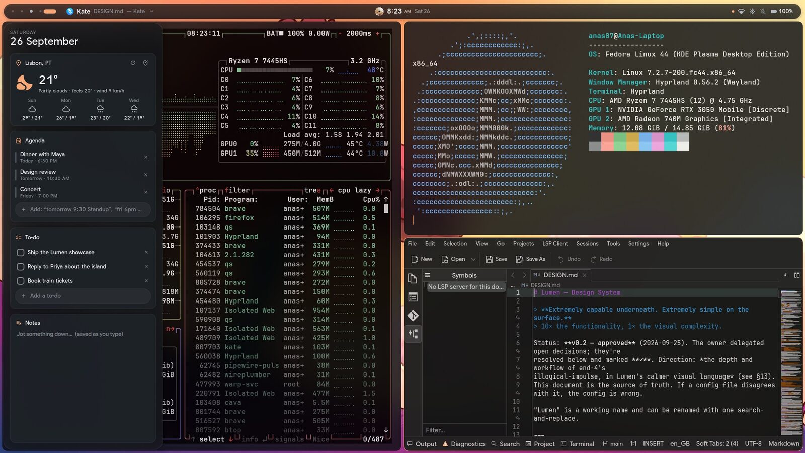Click the Undo arrow in Kate toolbar
Image resolution: width=805 pixels, height=453 pixels.
pos(560,259)
